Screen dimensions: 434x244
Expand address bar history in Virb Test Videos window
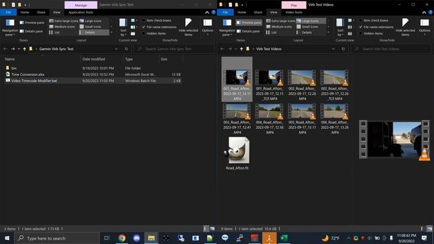tap(333, 49)
